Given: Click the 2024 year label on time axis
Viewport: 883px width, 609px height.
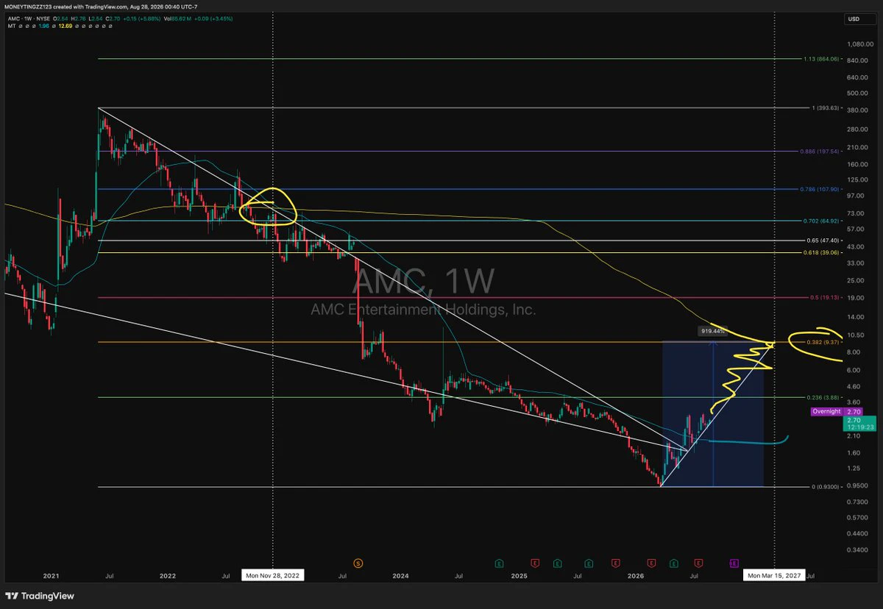Looking at the screenshot, I should click(x=400, y=575).
